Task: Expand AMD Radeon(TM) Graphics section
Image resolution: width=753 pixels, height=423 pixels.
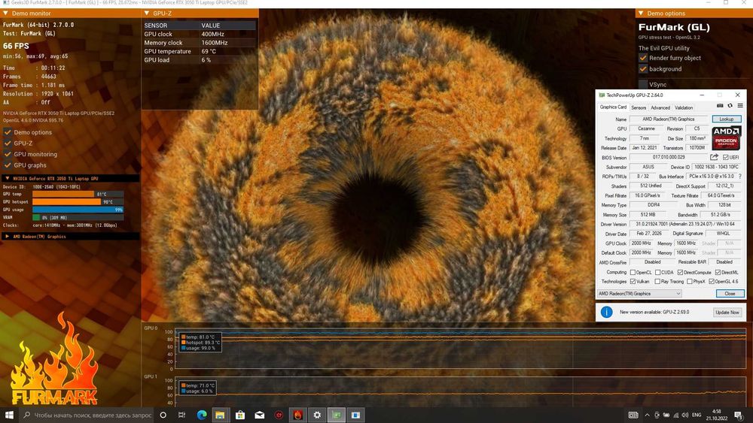Action: click(8, 236)
